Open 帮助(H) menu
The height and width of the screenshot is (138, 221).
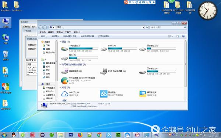coord(77,32)
